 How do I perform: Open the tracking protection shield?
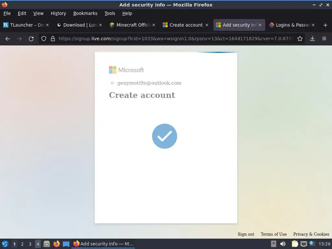click(x=44, y=39)
